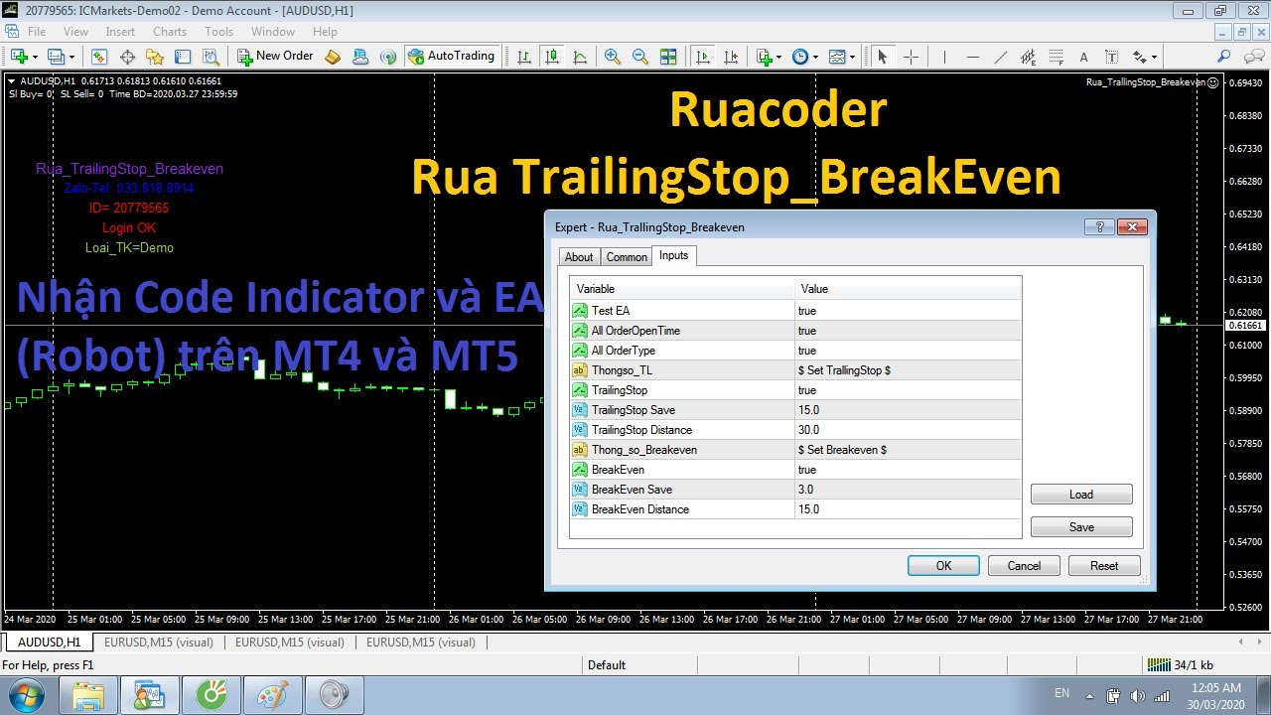
Task: Open the Windows Start button
Action: (24, 694)
